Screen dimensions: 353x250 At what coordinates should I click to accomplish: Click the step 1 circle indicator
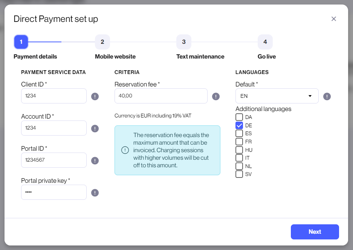(x=21, y=42)
